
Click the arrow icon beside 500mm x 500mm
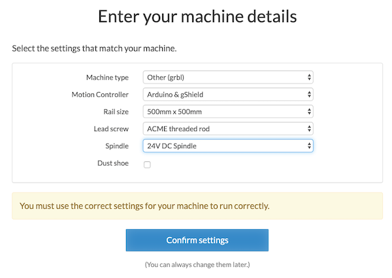point(309,112)
